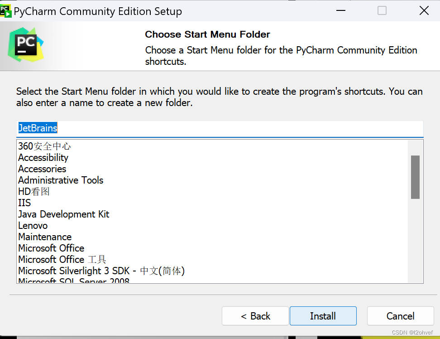Click the scrollbar thumb in the folder list

tap(415, 177)
